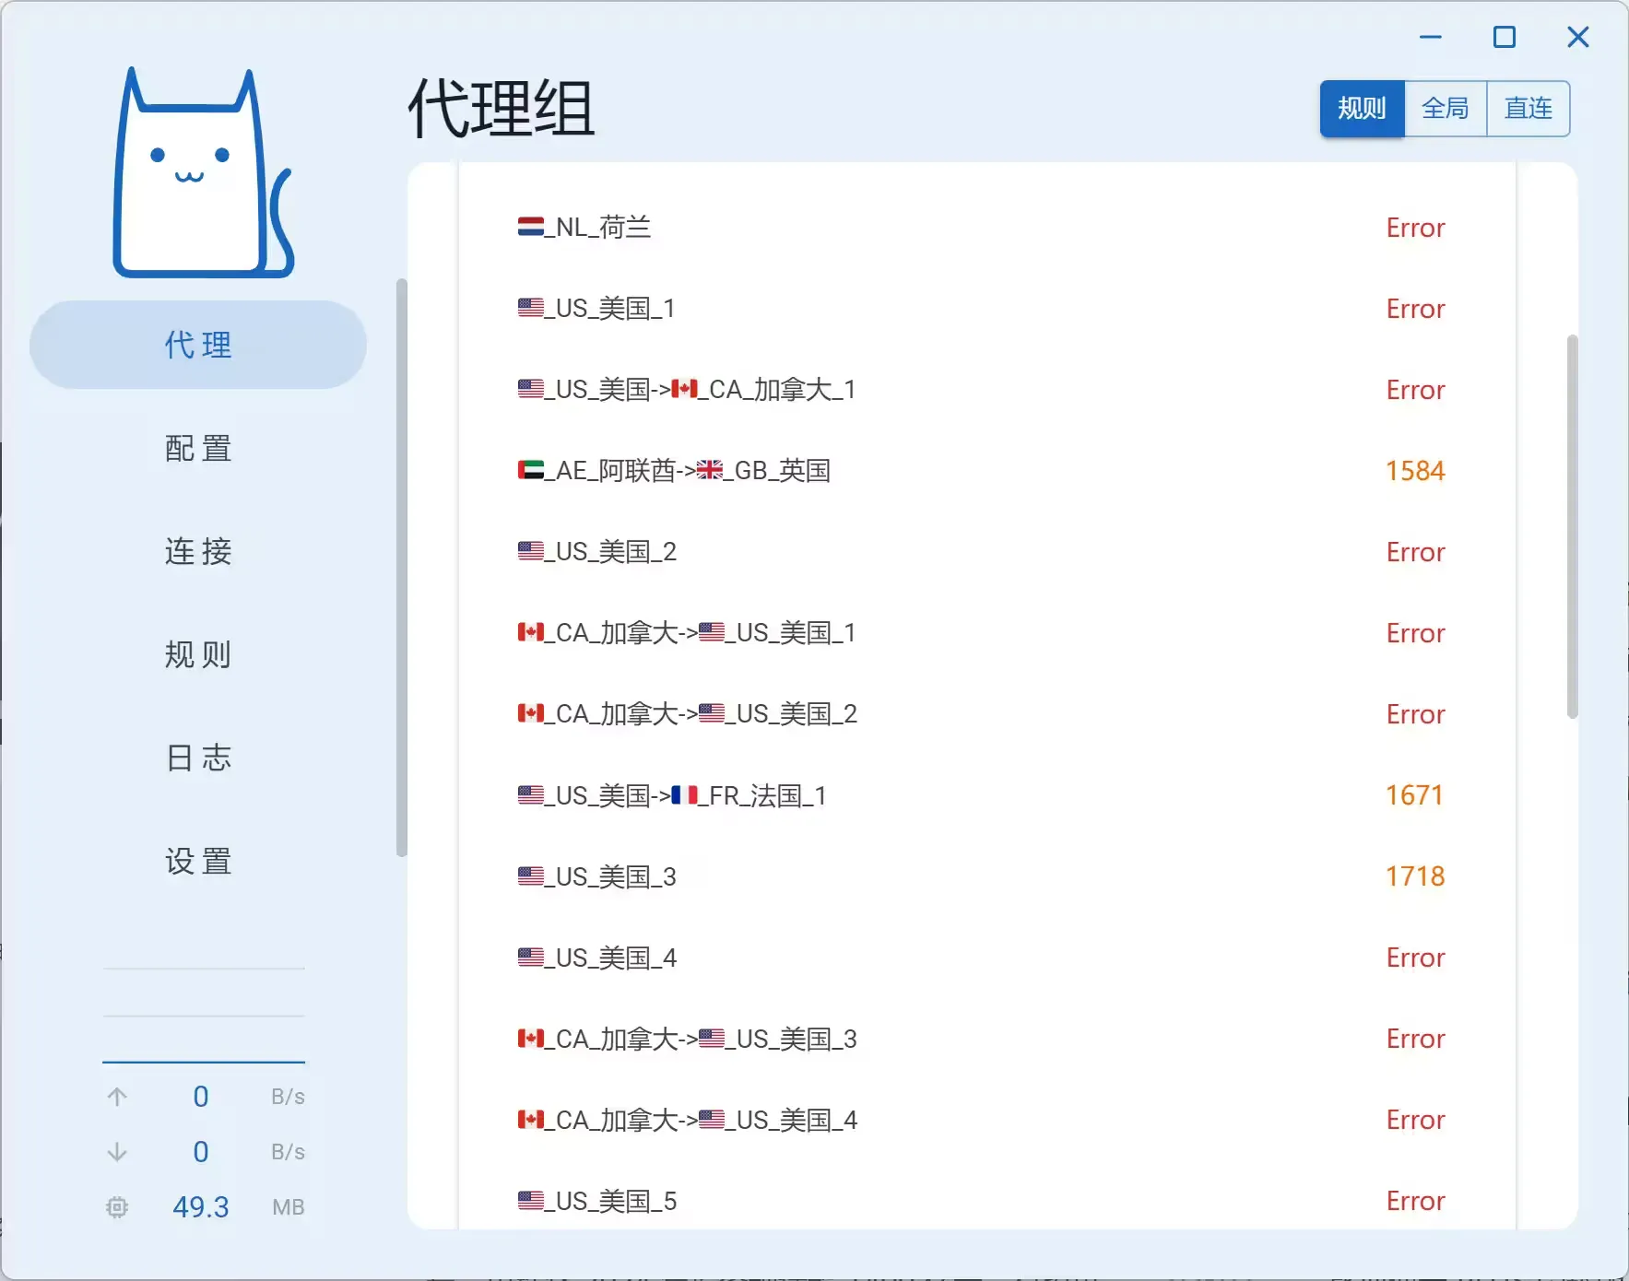The height and width of the screenshot is (1281, 1629).
Task: Click the Netherlands flag icon of NL_荷兰
Action: coord(530,227)
